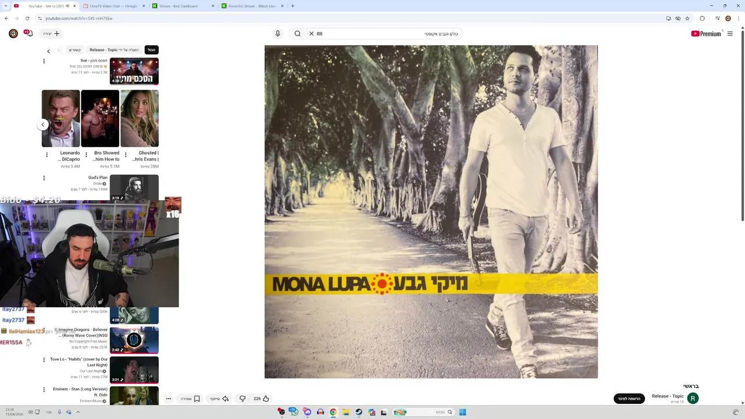Open 'הסכם ממון' live video thumbnail
Viewport: 745px width, 419px height.
(134, 71)
